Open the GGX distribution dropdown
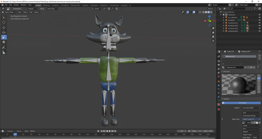 251,113
